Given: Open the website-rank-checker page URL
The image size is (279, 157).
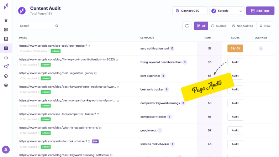Looking at the screenshot, I should (53, 141).
